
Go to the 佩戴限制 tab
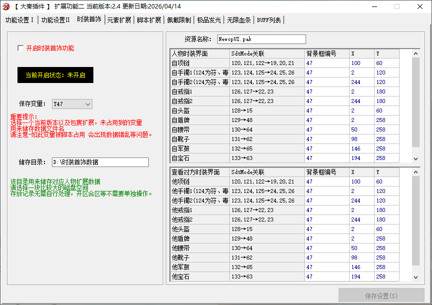click(x=179, y=20)
